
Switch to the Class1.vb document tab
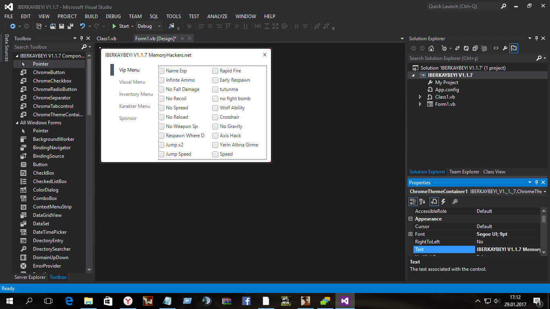(x=107, y=39)
